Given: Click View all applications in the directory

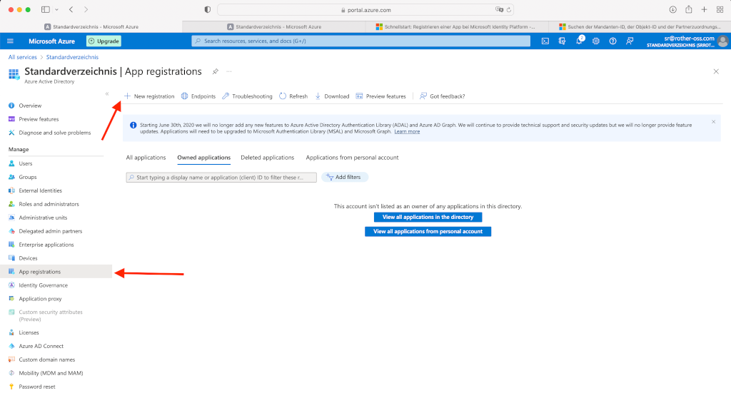Looking at the screenshot, I should [428, 217].
